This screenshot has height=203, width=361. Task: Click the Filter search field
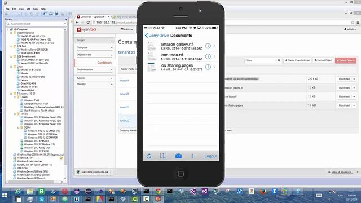[x=260, y=60]
